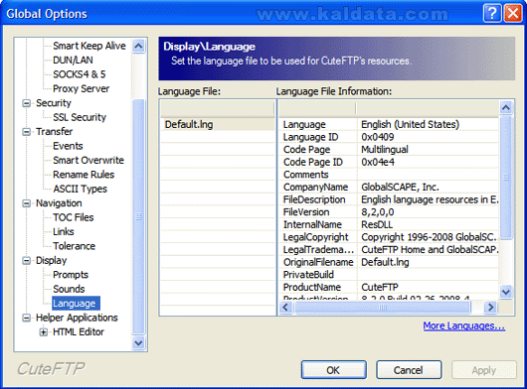Click Language File Information scroll down arrow
Viewport: 527px width, 389px height.
[506, 292]
